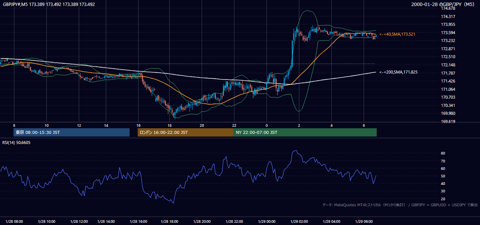This screenshot has width=480, height=225.
Task: Click the Tokyo 08:00-15:30 JST session bar
Action: [x=71, y=132]
